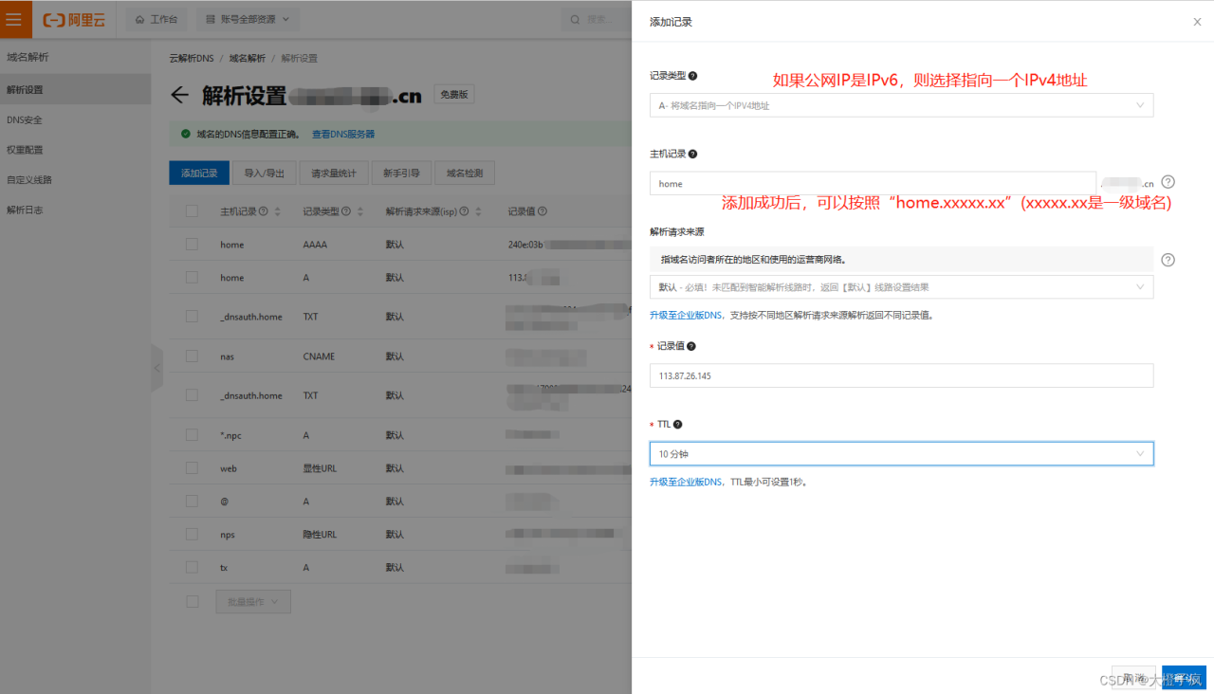The image size is (1214, 694).
Task: Check the checkbox of the home AAAA record
Action: point(193,245)
